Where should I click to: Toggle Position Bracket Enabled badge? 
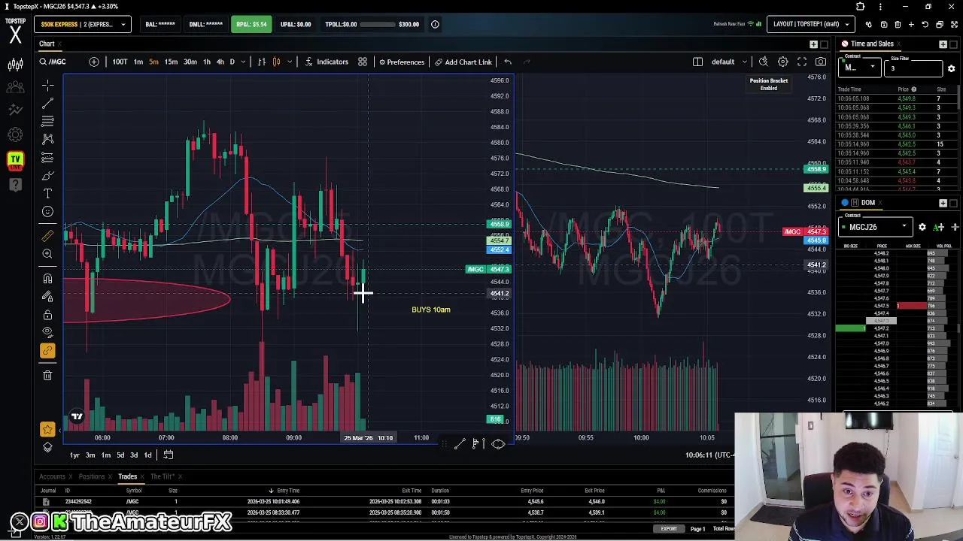[x=768, y=84]
